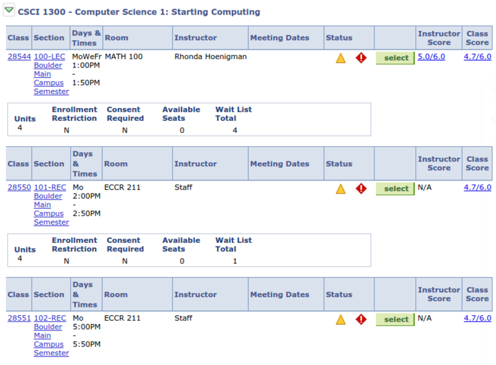
Task: View class score 4.7/6.0 for 101-REC
Action: coord(477,188)
